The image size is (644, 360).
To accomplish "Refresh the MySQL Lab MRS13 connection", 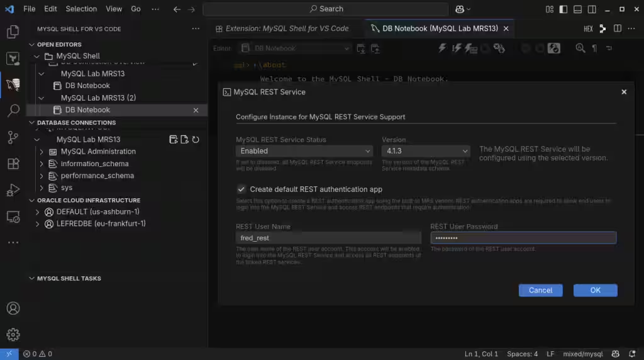I will 196,140.
